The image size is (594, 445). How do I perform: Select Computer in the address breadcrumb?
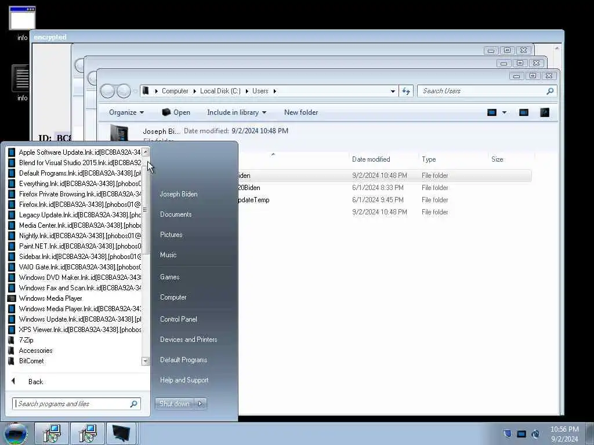point(175,91)
